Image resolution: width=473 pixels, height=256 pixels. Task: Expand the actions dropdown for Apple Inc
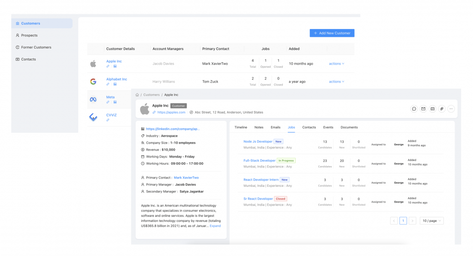click(x=337, y=64)
